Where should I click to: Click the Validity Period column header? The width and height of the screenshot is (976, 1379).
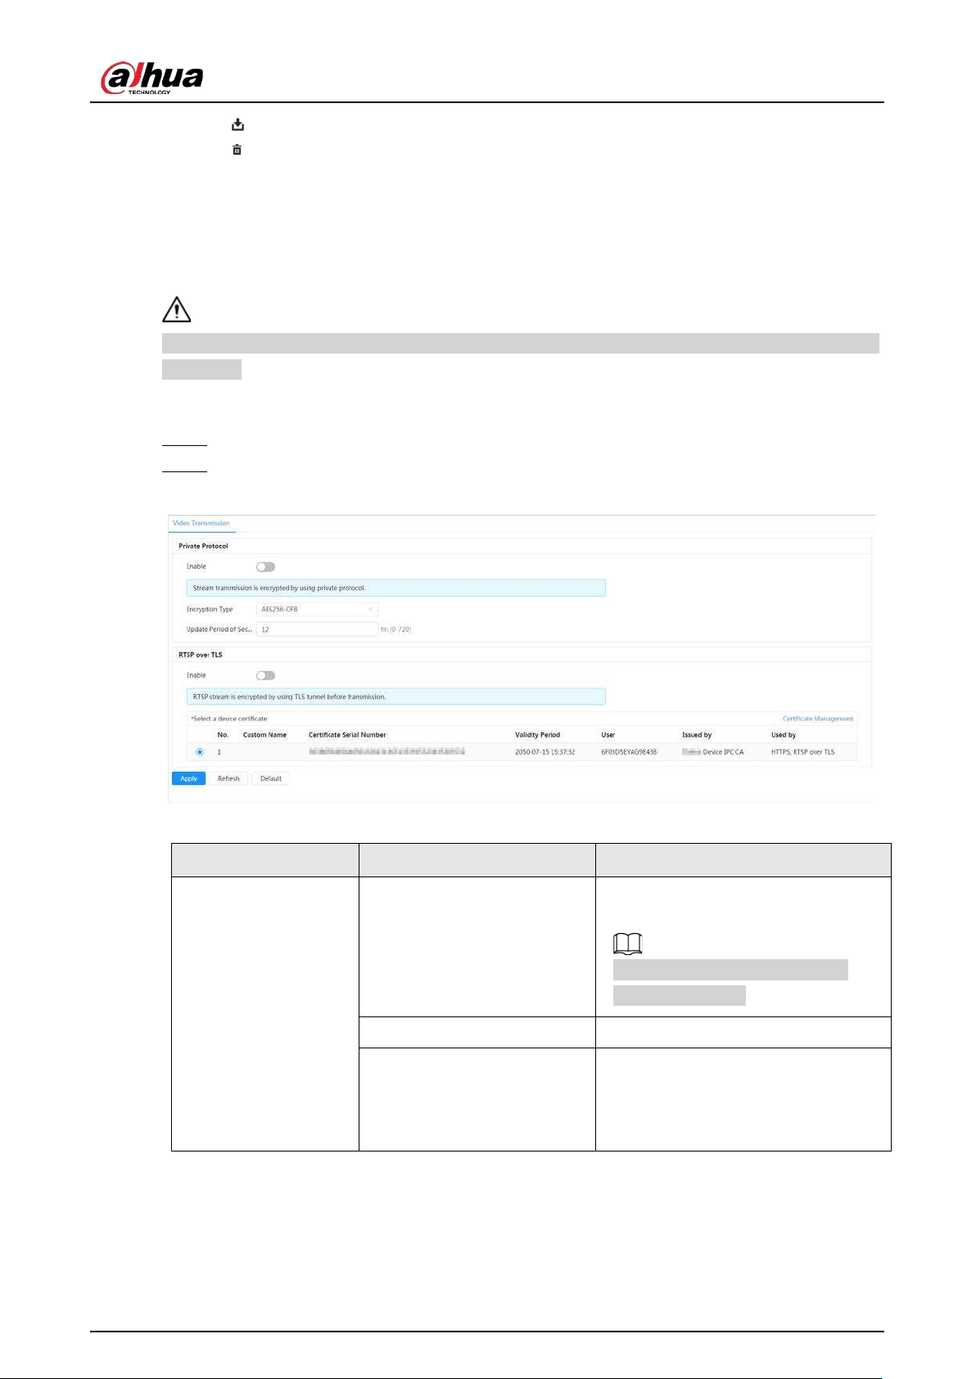(538, 735)
